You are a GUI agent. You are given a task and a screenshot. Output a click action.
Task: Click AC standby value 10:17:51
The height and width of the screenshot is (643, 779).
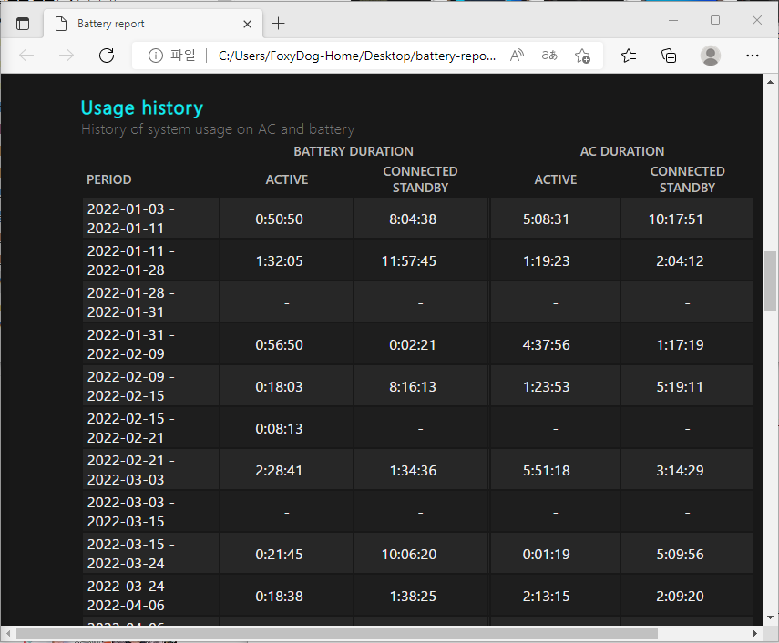click(x=676, y=219)
